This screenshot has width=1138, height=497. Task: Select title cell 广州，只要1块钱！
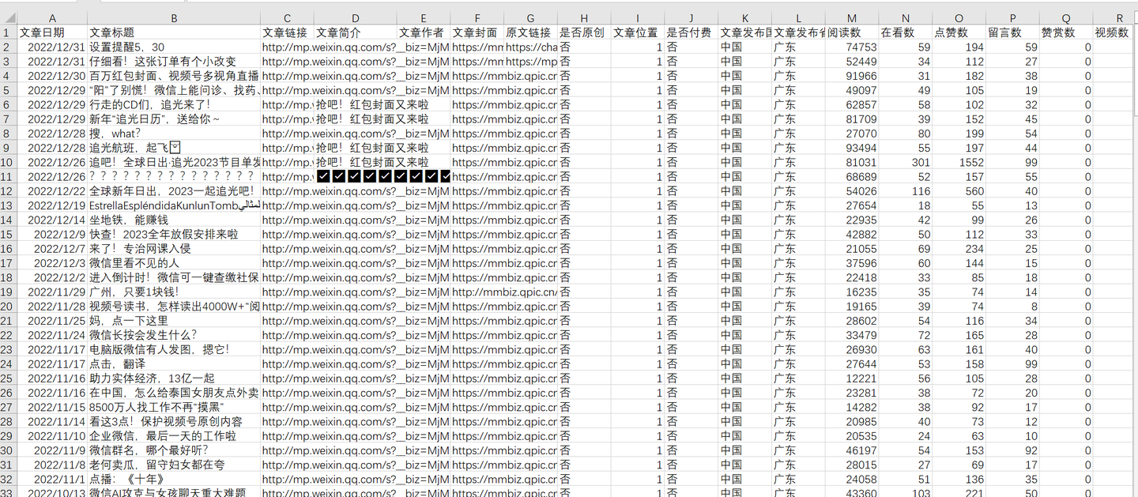(x=174, y=292)
